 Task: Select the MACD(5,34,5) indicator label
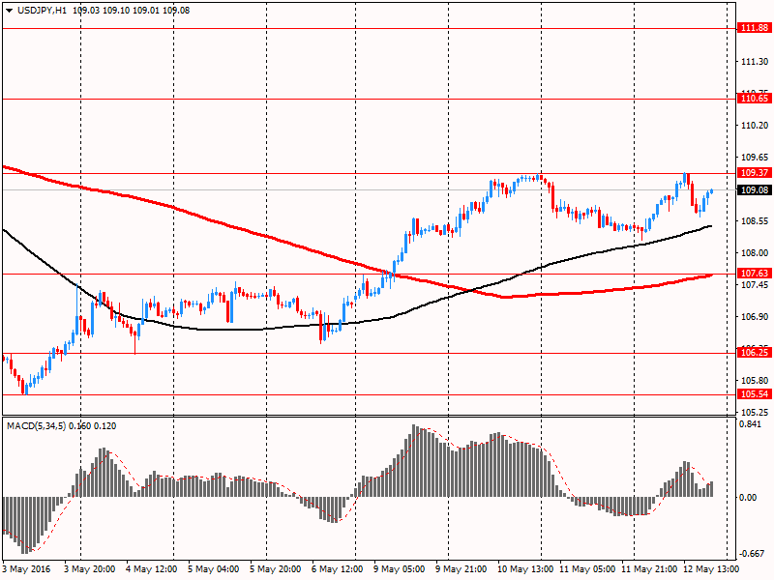(37, 426)
